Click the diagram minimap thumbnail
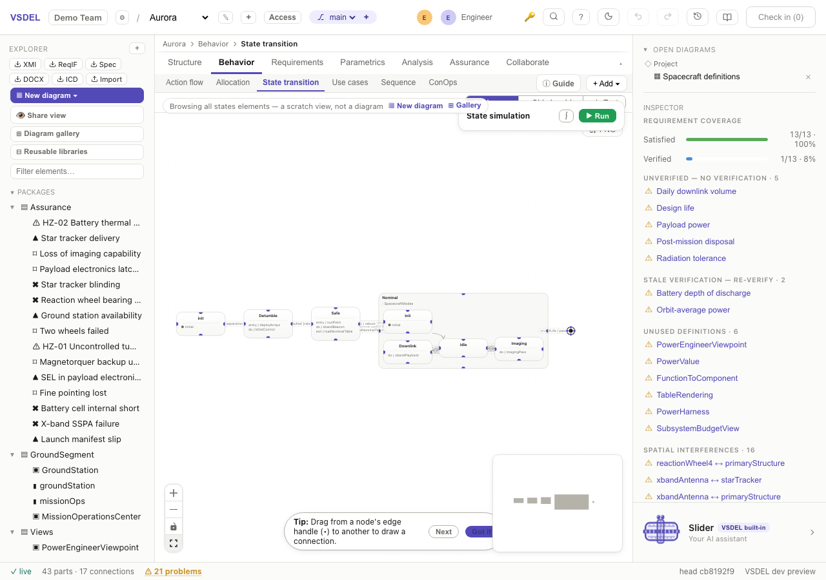Viewport: 826px width, 580px height. (x=558, y=503)
